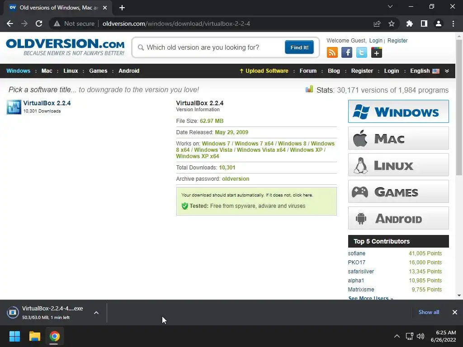Open Chrome three-dot menu
The width and height of the screenshot is (463, 347).
pyautogui.click(x=453, y=23)
